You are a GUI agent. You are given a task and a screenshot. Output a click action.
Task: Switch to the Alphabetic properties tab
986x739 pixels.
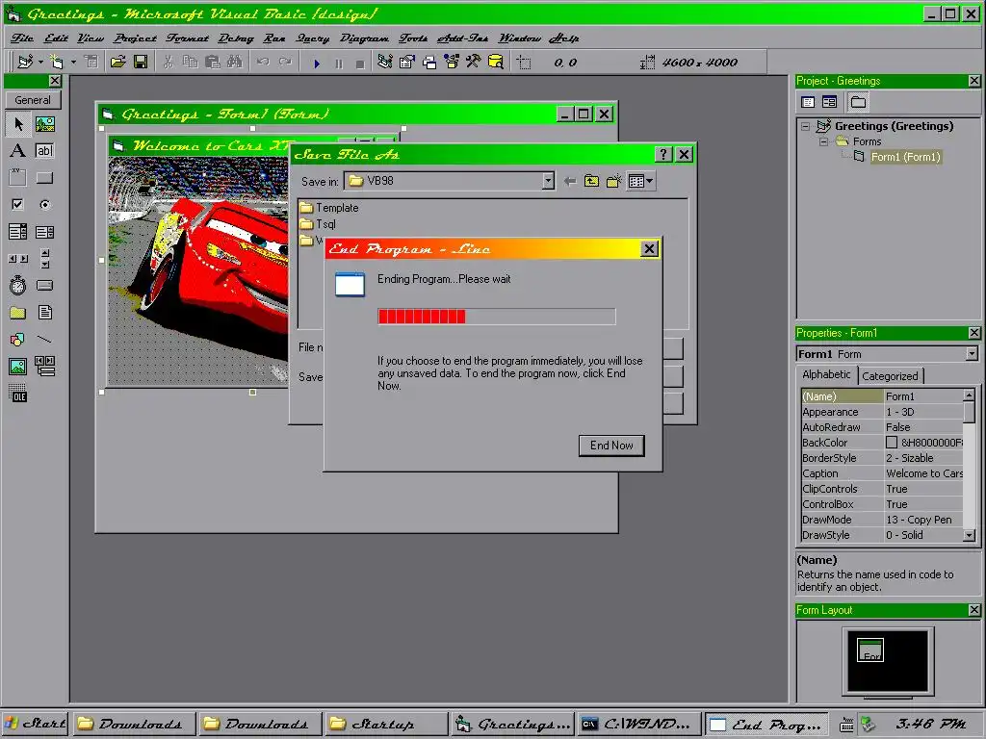826,374
